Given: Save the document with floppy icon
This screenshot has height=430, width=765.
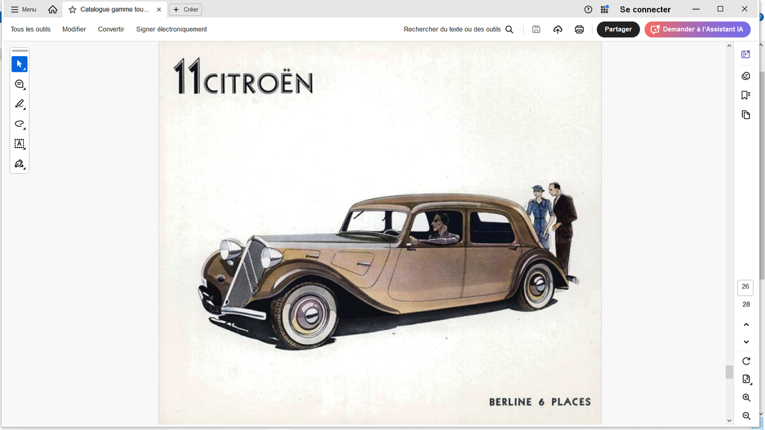Looking at the screenshot, I should coord(536,29).
